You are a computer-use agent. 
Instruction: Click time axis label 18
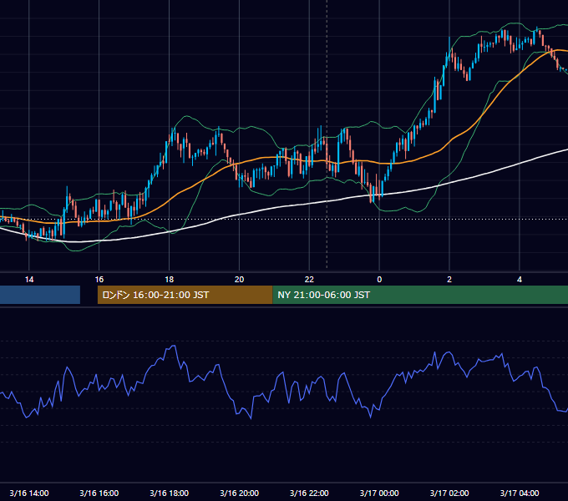click(x=170, y=280)
